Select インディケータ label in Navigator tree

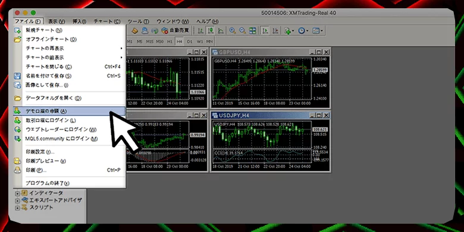[46, 193]
